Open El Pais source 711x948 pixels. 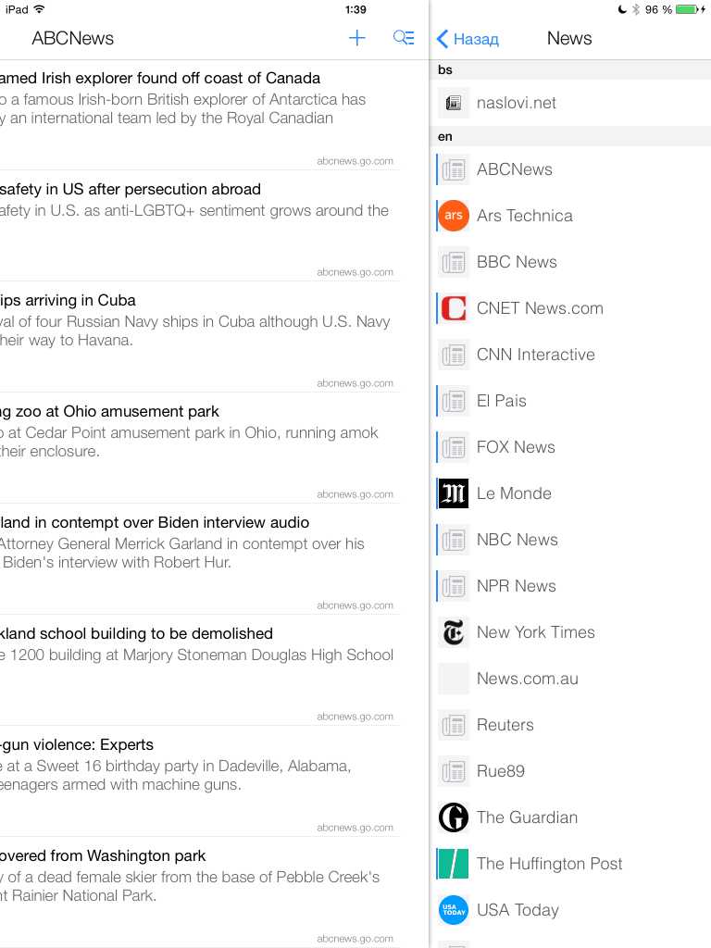570,401
